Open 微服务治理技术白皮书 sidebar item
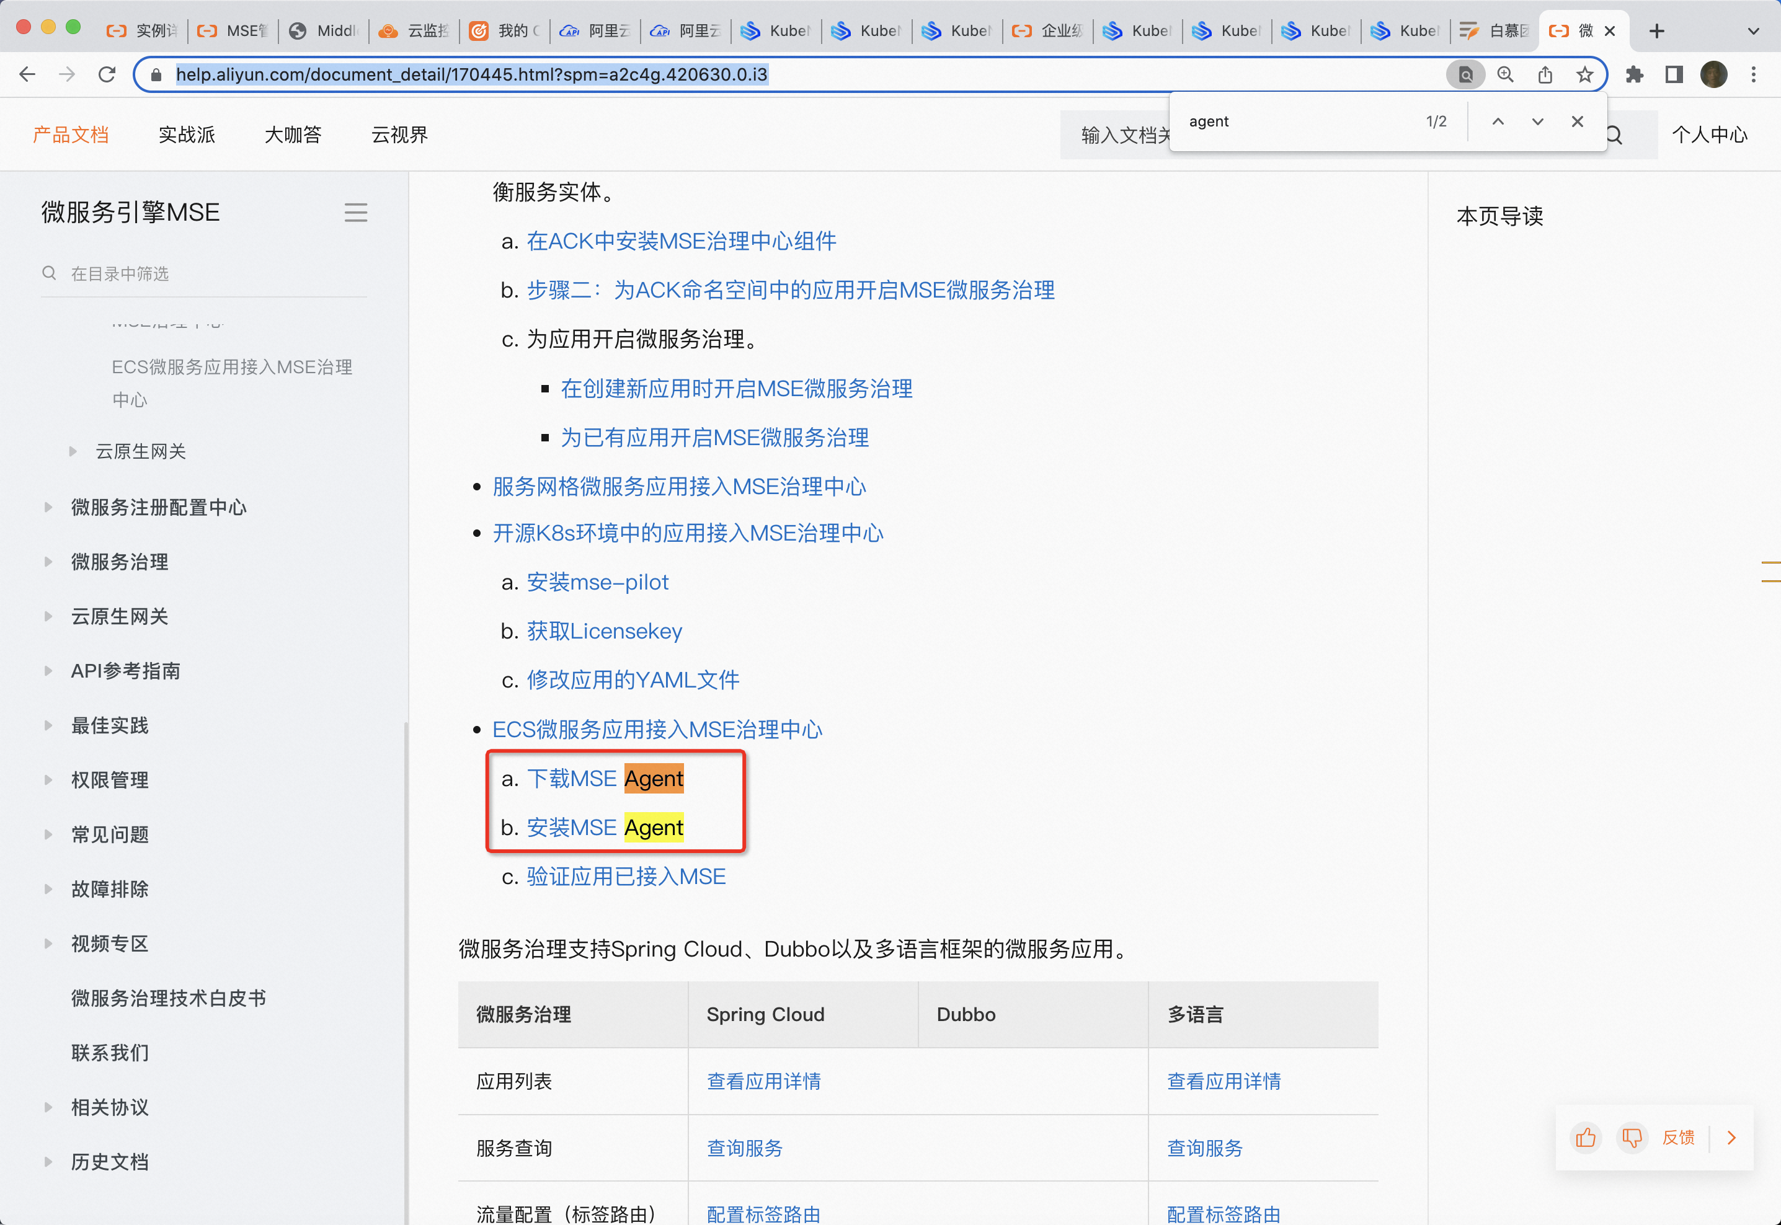Screen dimensions: 1781x1225 pos(168,998)
